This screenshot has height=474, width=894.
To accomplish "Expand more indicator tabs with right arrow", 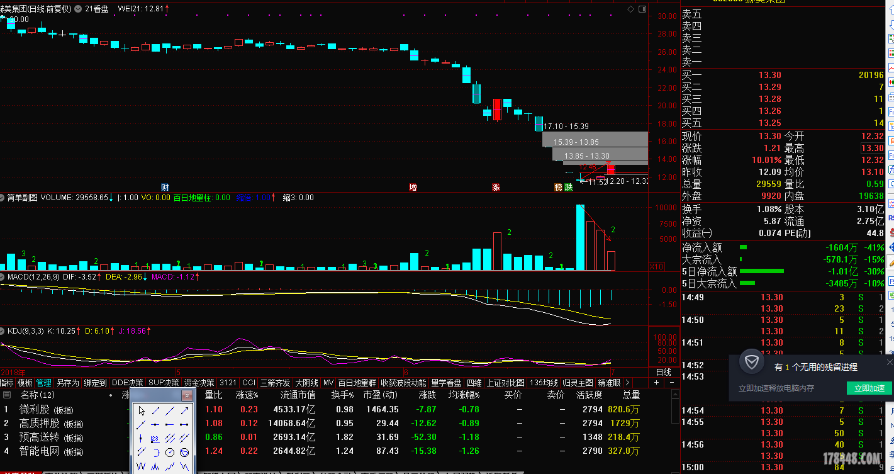I will [627, 382].
